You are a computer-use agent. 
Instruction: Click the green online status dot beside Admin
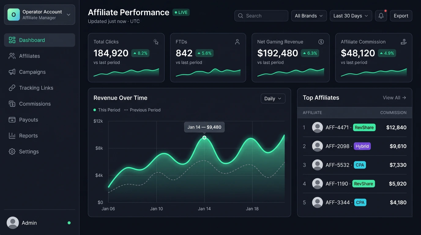tap(69, 223)
